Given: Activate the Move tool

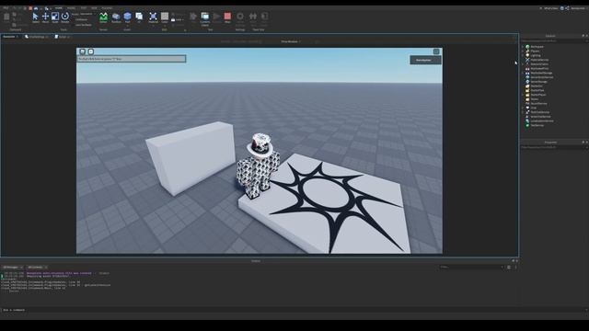Looking at the screenshot, I should coord(45,17).
